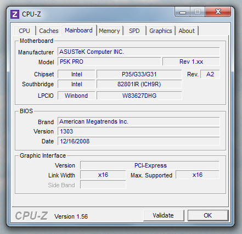This screenshot has height=234, width=242.
Task: Select the Model field P5K PRO
Action: coord(109,62)
